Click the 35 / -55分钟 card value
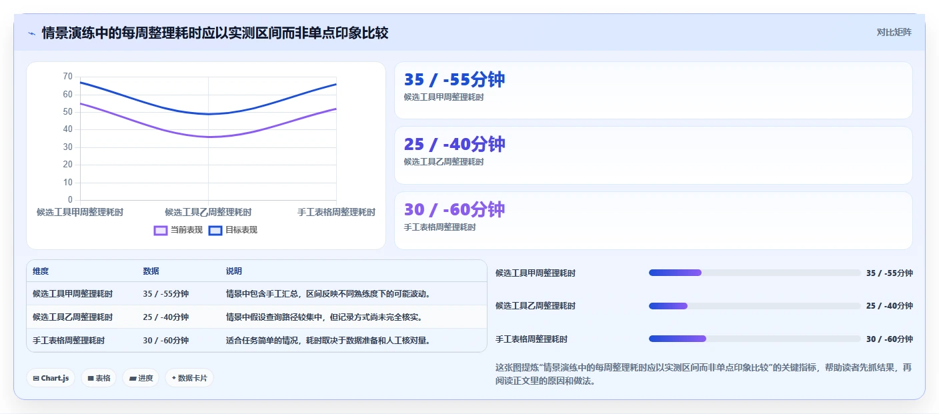Screen dimensions: 939x414 454,79
